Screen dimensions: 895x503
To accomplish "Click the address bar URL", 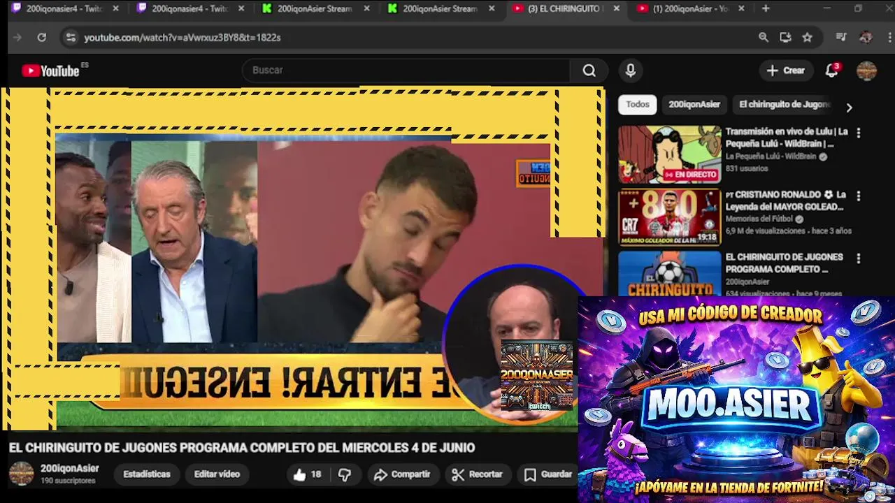I will point(182,38).
